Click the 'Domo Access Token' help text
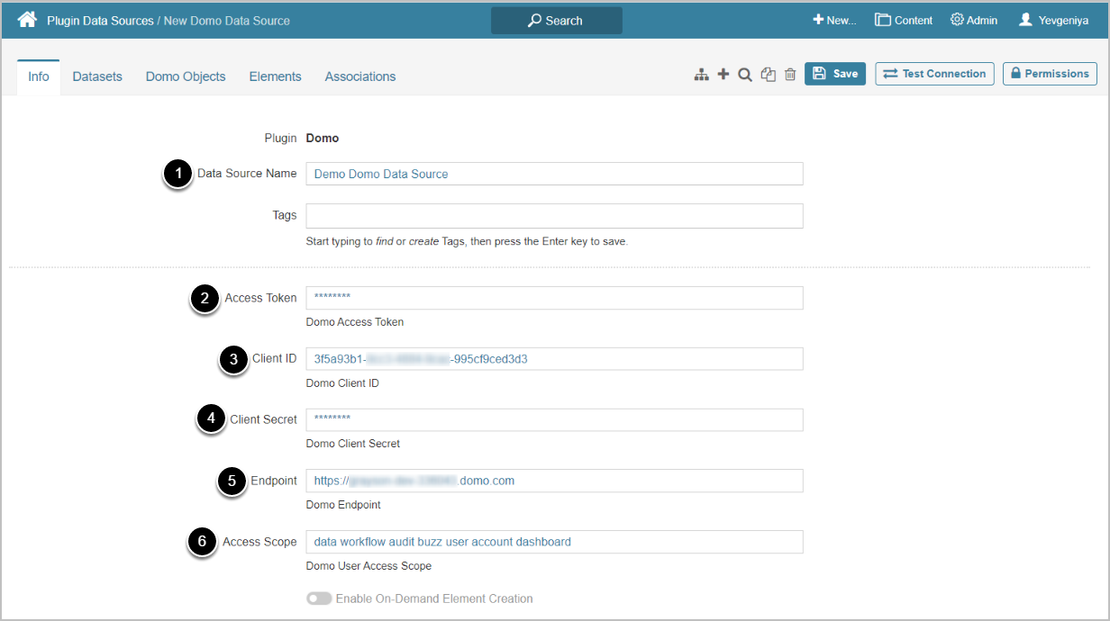 [x=355, y=322]
